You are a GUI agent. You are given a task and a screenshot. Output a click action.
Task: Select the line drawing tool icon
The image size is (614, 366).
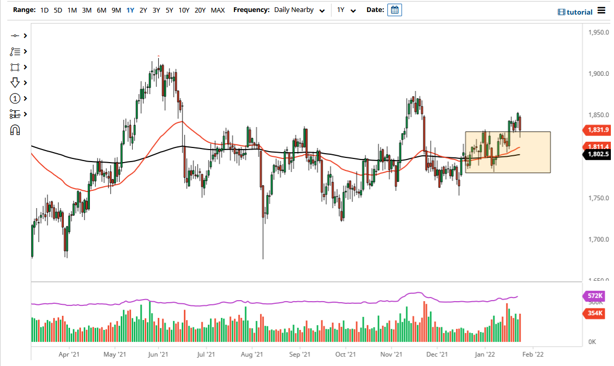(x=15, y=36)
